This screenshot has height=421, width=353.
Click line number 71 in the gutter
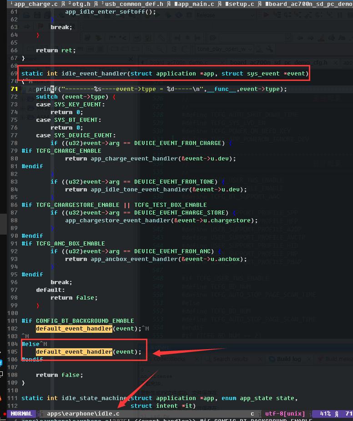point(14,89)
